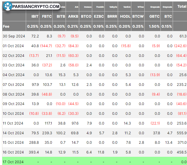
Task: Select the (22.1) GBTC outflow value
Action: (x=155, y=123)
